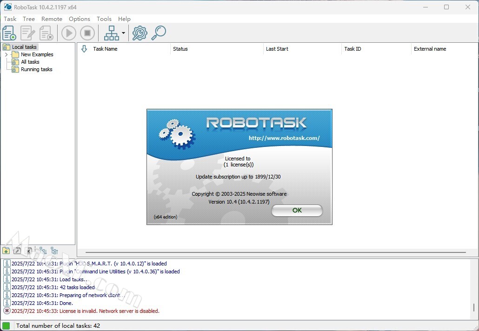Click the expand tree down icon
The width and height of the screenshot is (479, 331).
pos(43,251)
